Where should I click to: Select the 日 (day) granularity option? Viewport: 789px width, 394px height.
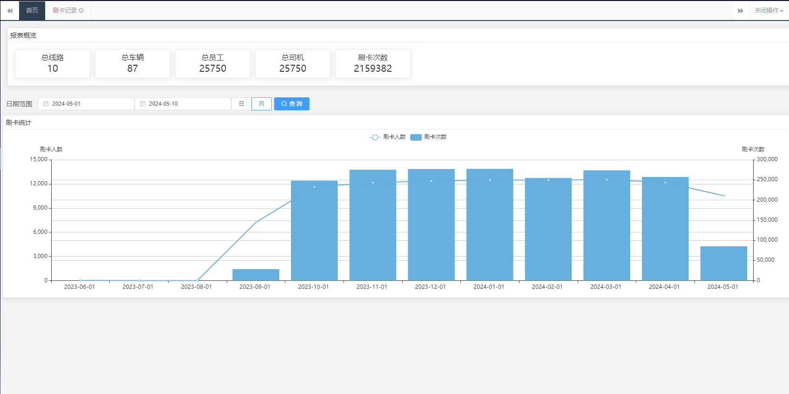click(241, 104)
